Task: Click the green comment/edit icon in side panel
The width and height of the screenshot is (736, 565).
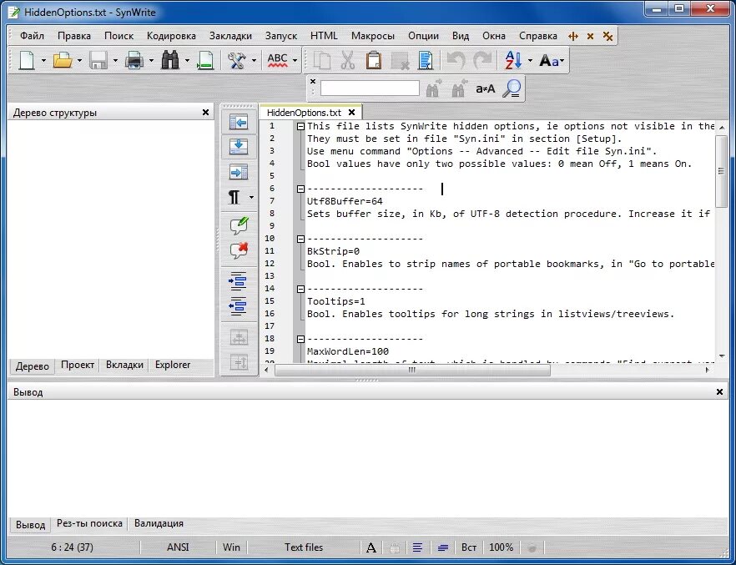Action: [239, 223]
